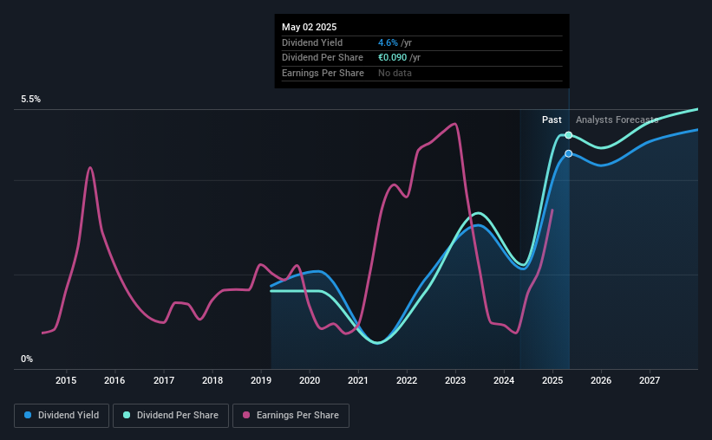Select the teal data point marker on the chart
712x440 pixels.
[569, 135]
